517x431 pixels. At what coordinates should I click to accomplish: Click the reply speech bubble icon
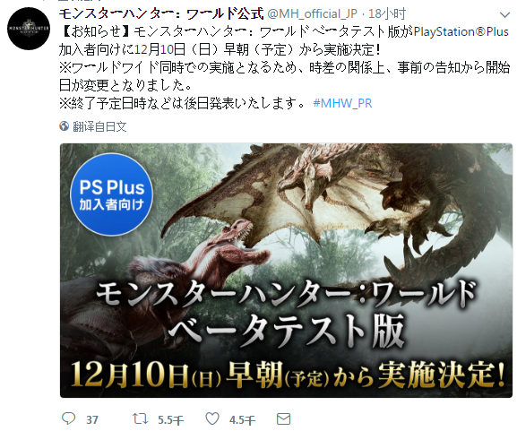(68, 418)
